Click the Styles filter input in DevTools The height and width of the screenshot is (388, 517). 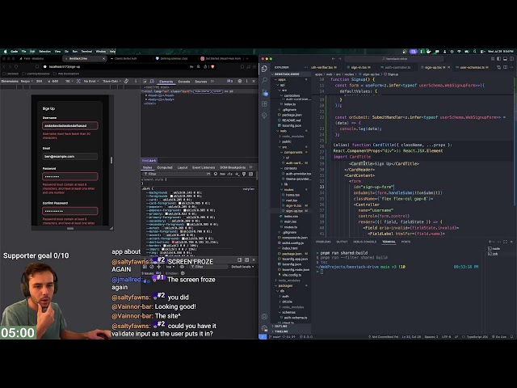tap(174, 174)
